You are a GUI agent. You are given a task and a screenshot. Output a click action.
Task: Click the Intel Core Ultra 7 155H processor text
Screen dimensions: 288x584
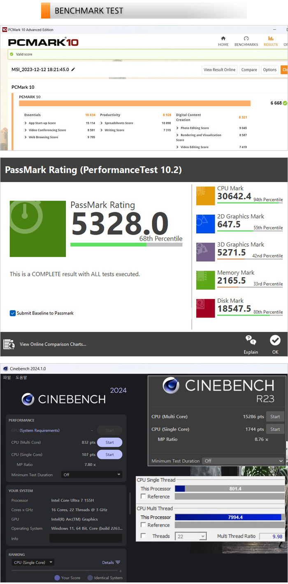tap(72, 500)
